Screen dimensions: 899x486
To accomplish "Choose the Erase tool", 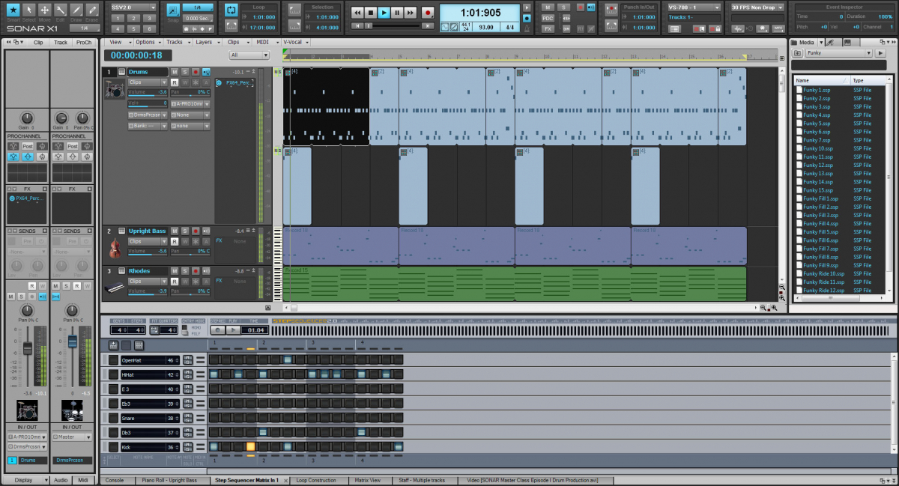I will click(x=92, y=10).
